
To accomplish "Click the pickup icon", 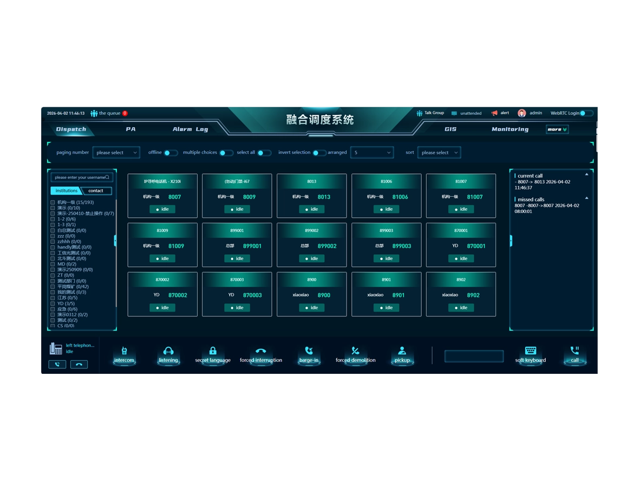I will 402,354.
